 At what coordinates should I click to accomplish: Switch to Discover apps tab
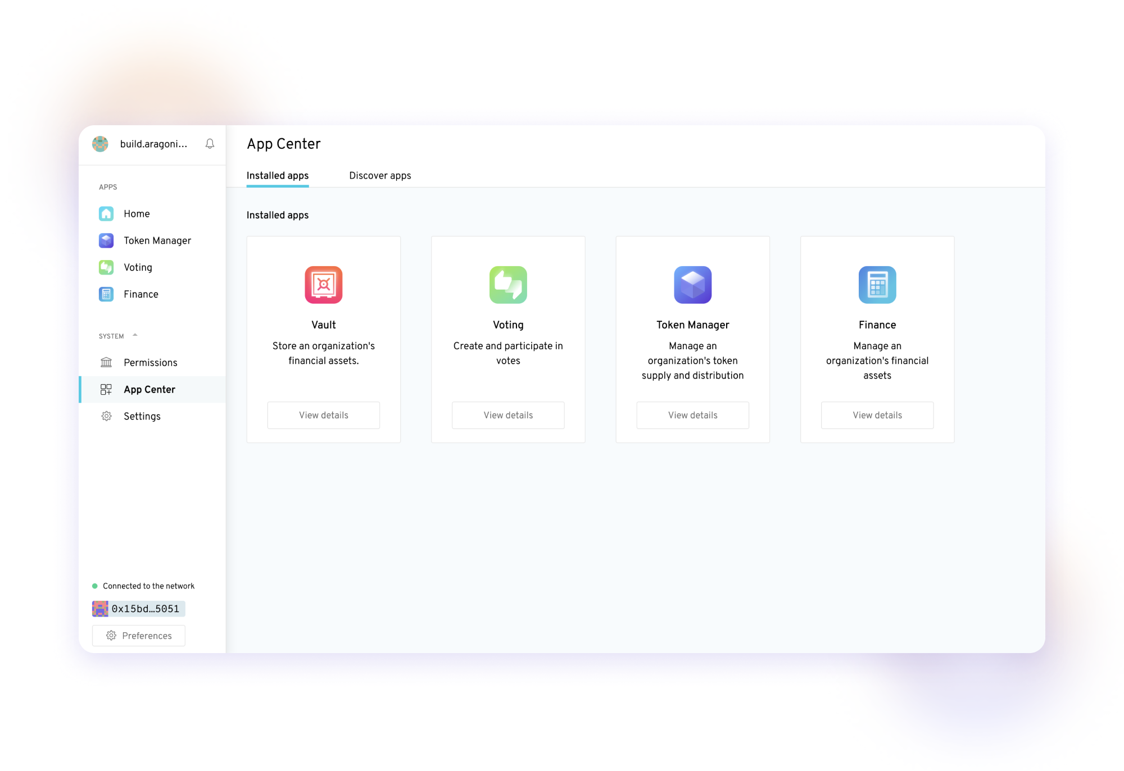click(380, 176)
